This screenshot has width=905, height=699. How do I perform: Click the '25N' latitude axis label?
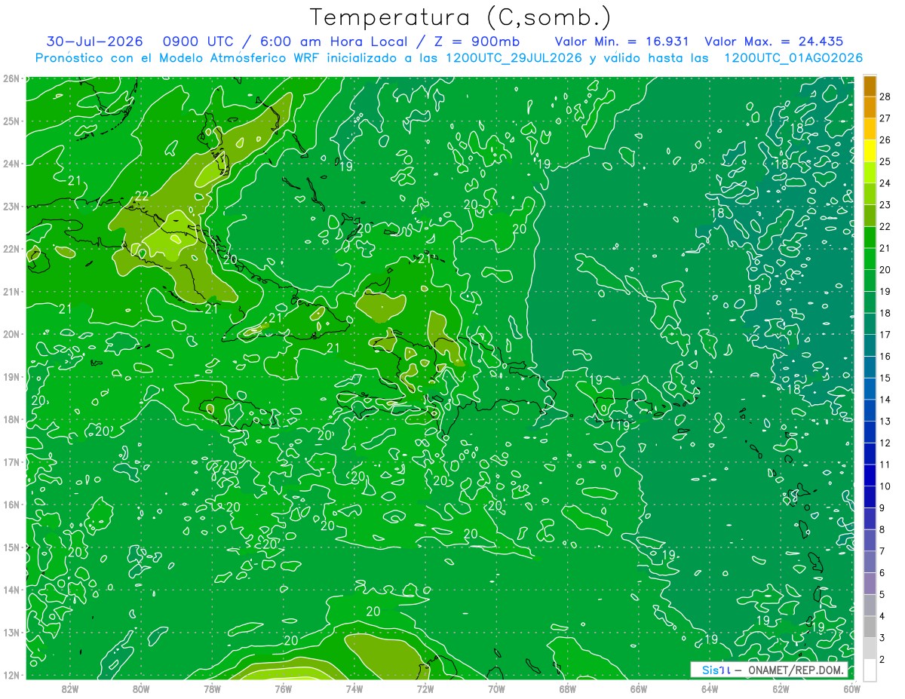(11, 121)
